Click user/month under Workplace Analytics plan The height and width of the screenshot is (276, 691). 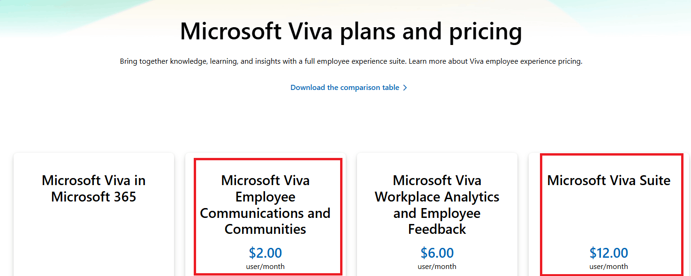437,266
